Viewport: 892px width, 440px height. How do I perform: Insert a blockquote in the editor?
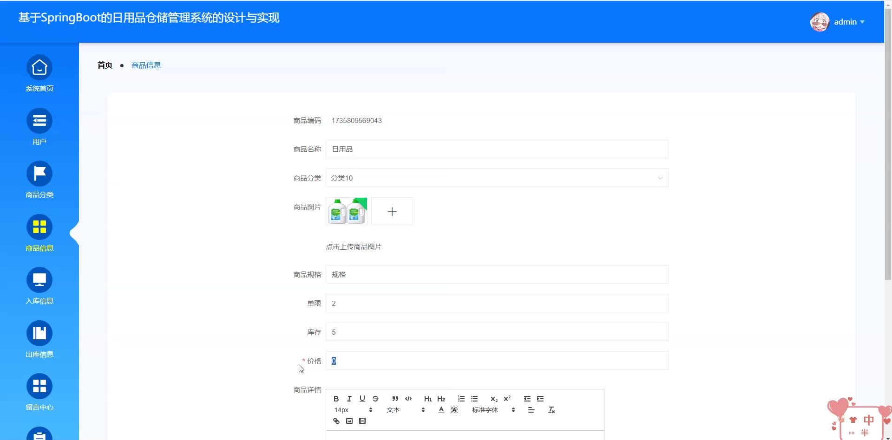(395, 399)
